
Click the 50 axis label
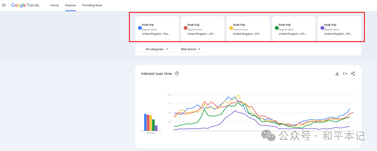[x=169, y=113]
